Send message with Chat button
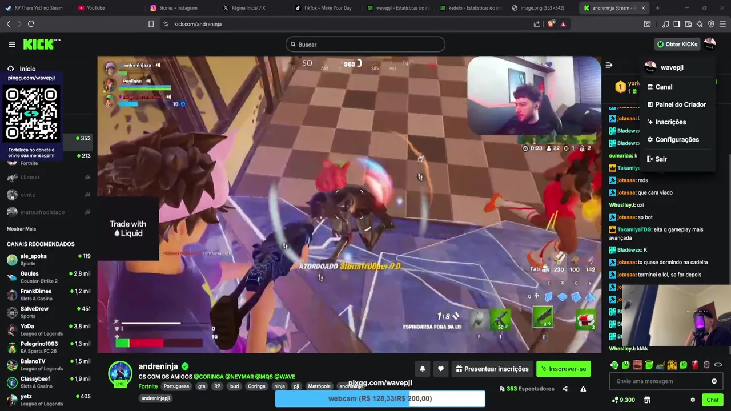Screen dimensions: 731x411 point(713,400)
